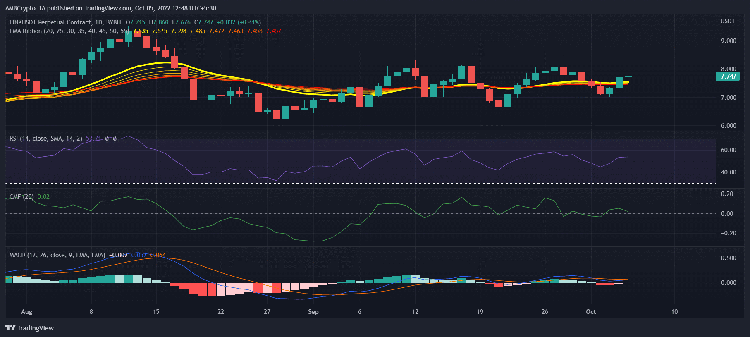The width and height of the screenshot is (750, 337).
Task: Click the -0.20 CMF axis label
Action: (x=729, y=233)
